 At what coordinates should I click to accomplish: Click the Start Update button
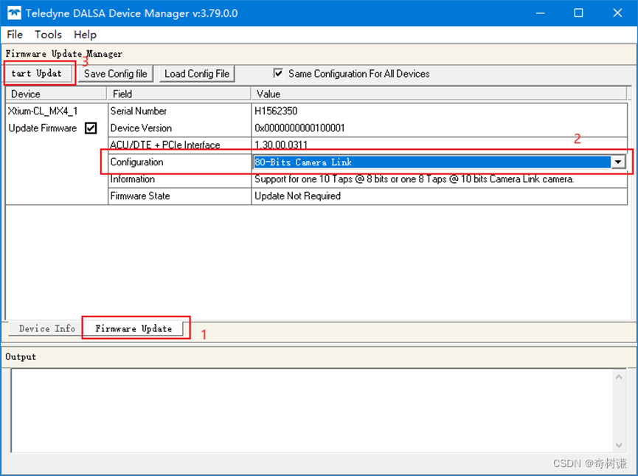click(36, 74)
